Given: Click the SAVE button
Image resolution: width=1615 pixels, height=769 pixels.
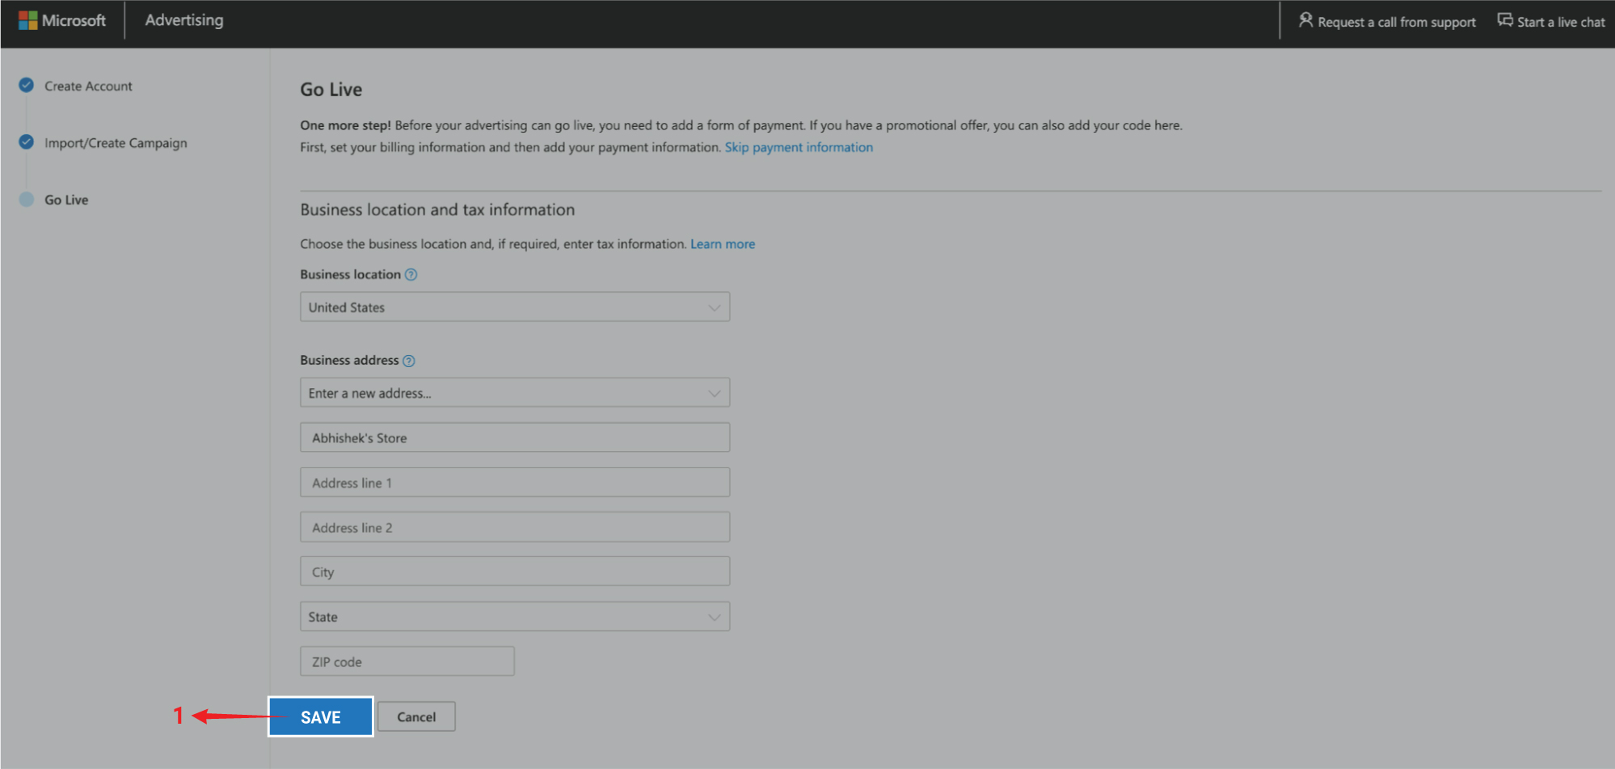Looking at the screenshot, I should (x=321, y=716).
